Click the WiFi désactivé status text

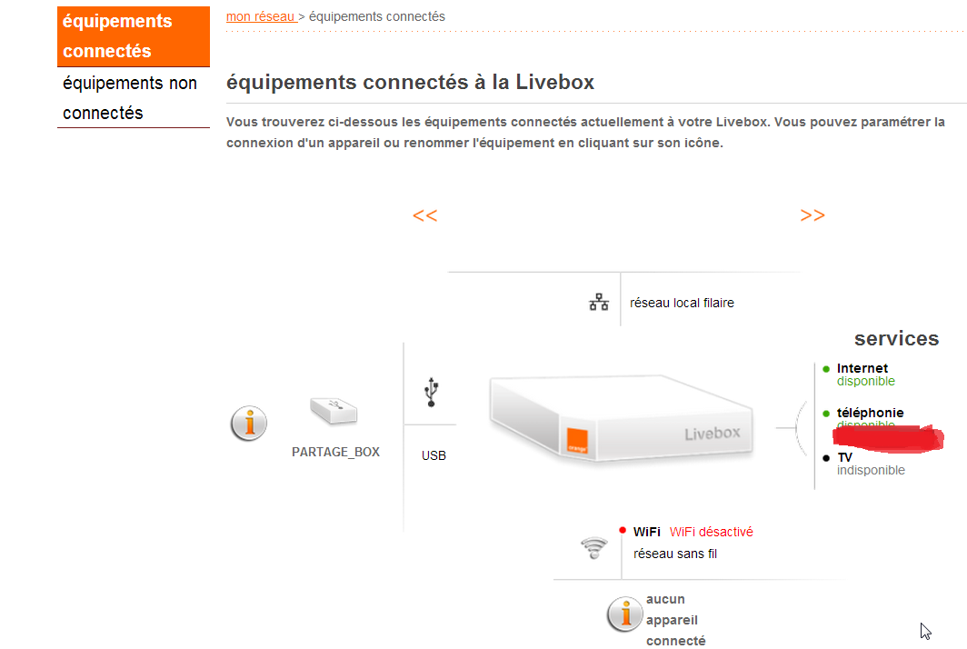[x=711, y=532]
